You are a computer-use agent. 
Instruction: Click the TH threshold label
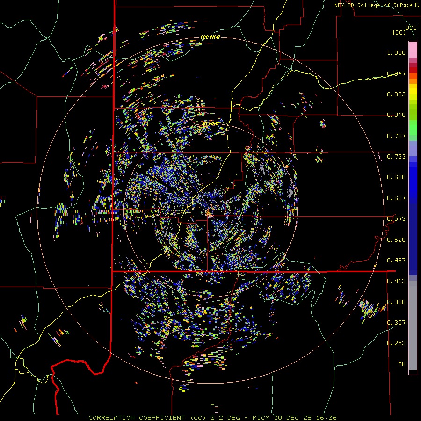pyautogui.click(x=402, y=364)
